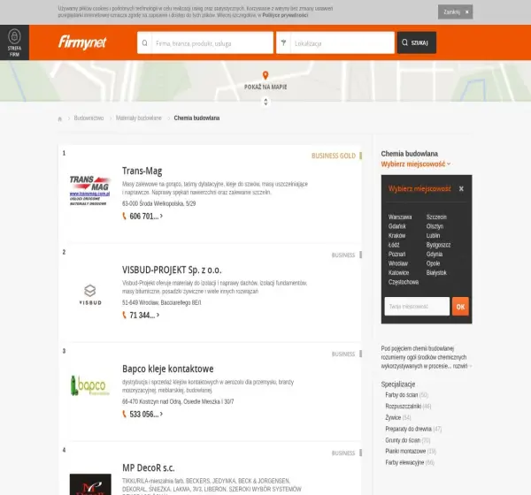
Task: Select Częstochowa city
Action: (x=404, y=282)
